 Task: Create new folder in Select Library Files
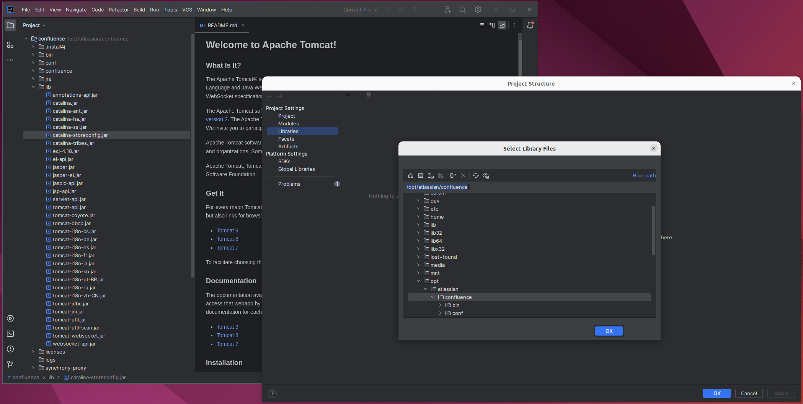pyautogui.click(x=453, y=175)
